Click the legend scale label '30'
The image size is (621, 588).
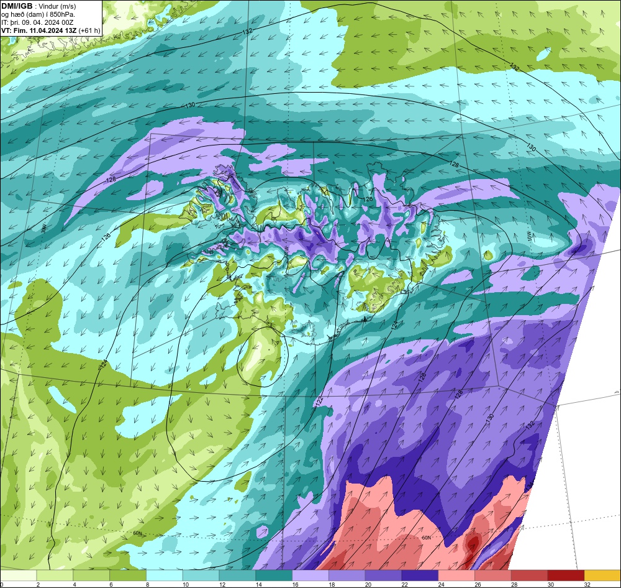551,584
